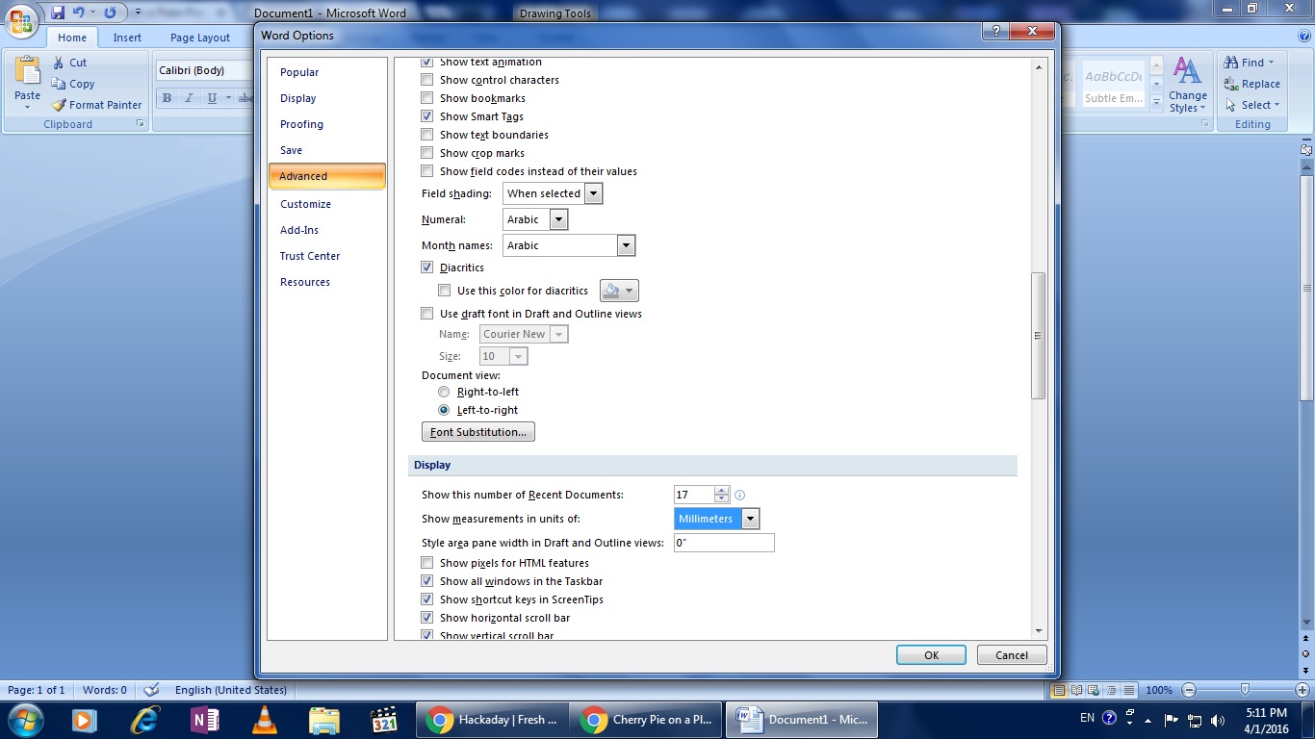Open the Calibri (Body) font box

click(204, 70)
